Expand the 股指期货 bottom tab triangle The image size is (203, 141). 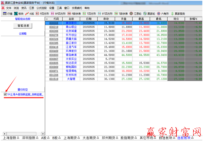(136, 138)
